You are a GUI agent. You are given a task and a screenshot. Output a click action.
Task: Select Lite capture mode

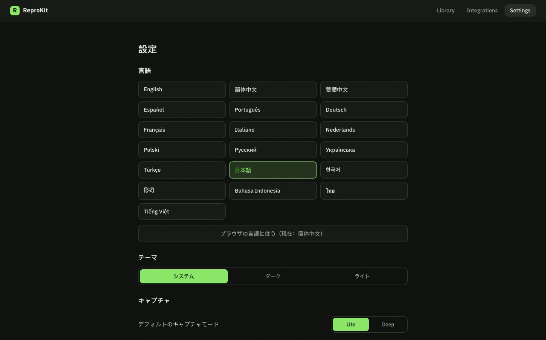click(x=351, y=325)
